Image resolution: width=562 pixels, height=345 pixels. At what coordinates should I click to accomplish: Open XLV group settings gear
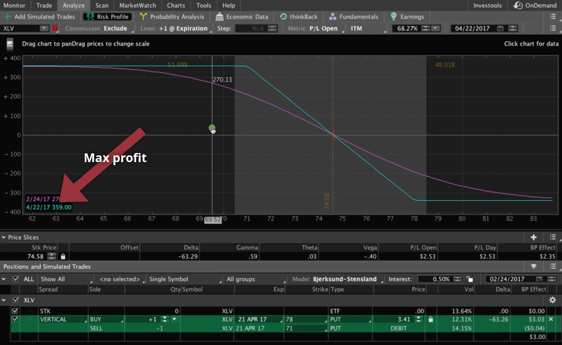(x=552, y=300)
